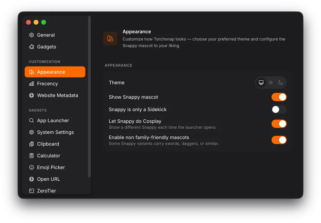Select the dark (moon) theme option

[280, 82]
